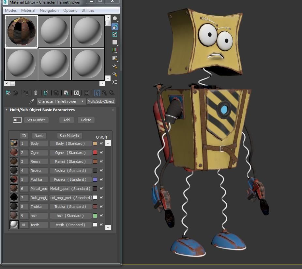
Task: Pick material with the eyedropper icon
Action: [x=32, y=101]
